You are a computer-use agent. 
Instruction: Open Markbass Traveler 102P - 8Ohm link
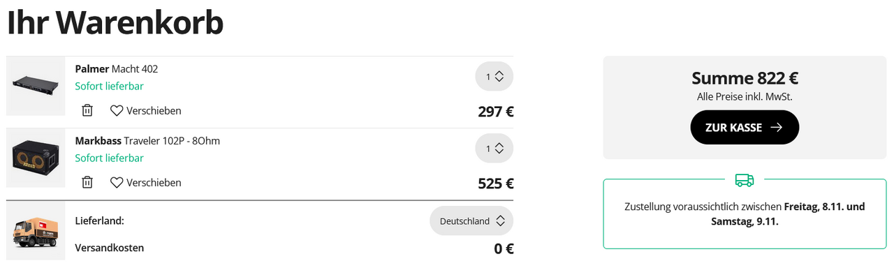point(147,141)
